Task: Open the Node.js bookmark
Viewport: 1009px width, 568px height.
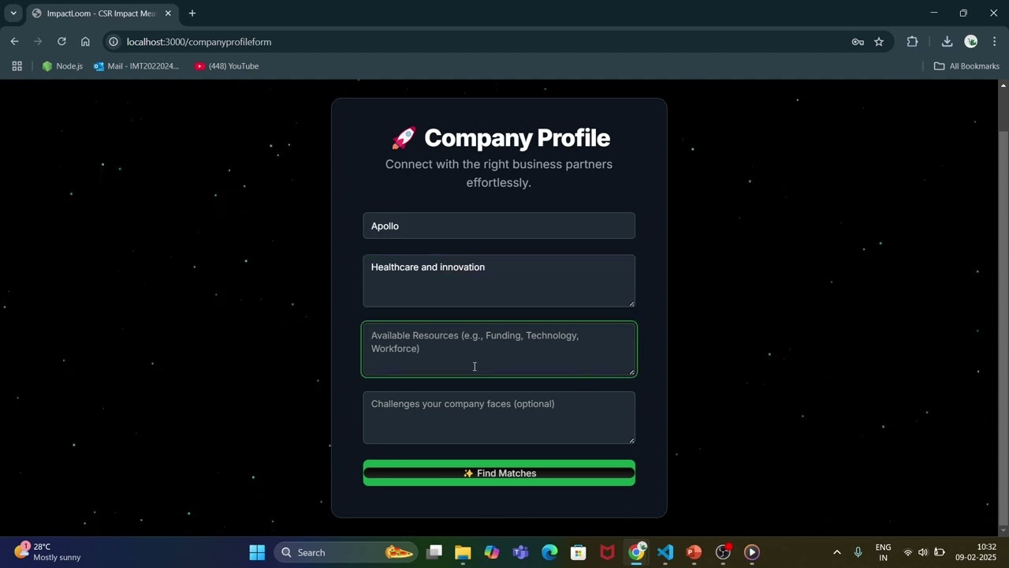Action: [62, 66]
